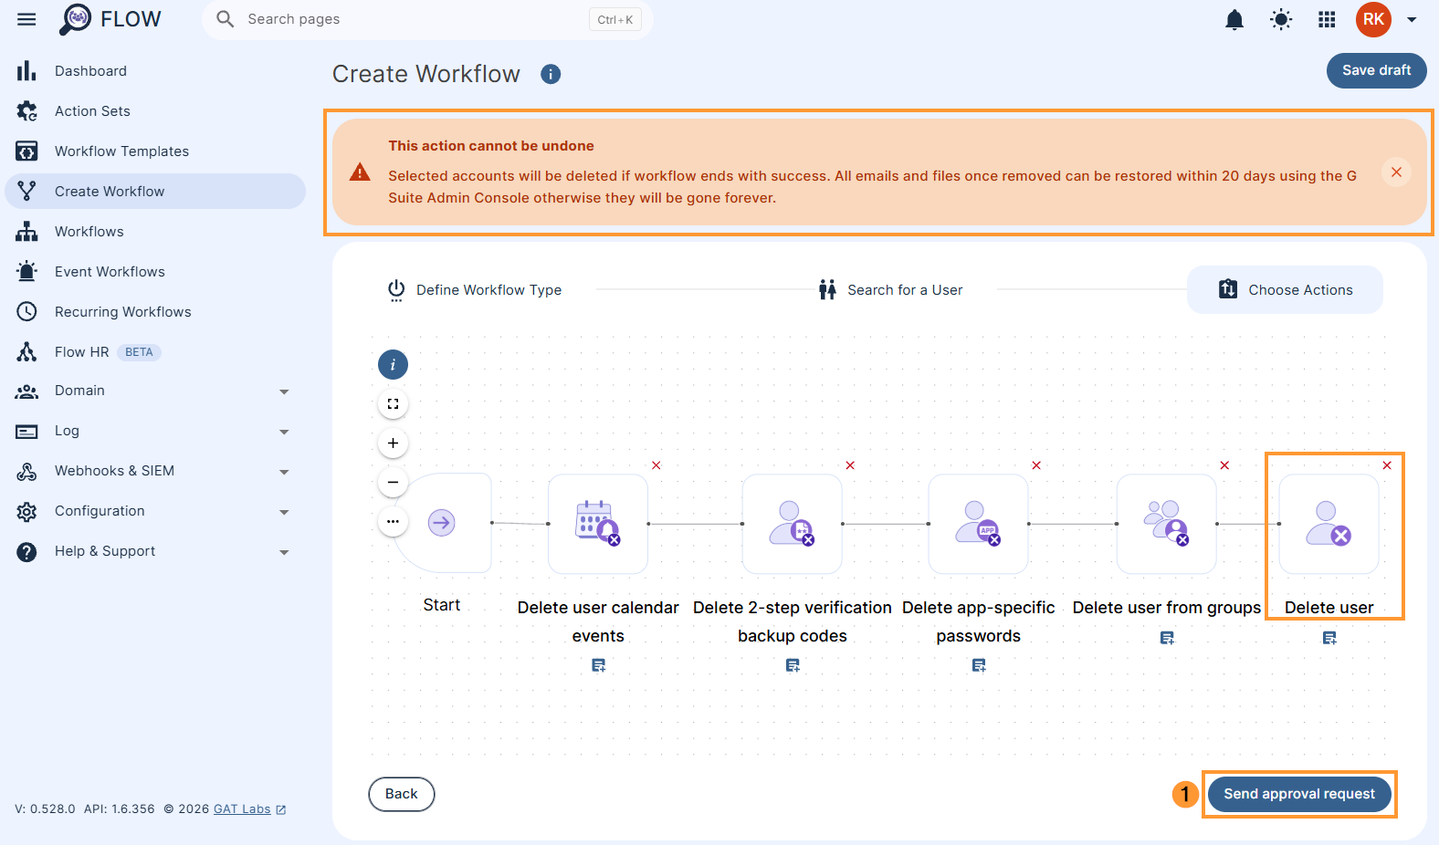The height and width of the screenshot is (845, 1439).
Task: Click the Back button
Action: [x=402, y=794]
